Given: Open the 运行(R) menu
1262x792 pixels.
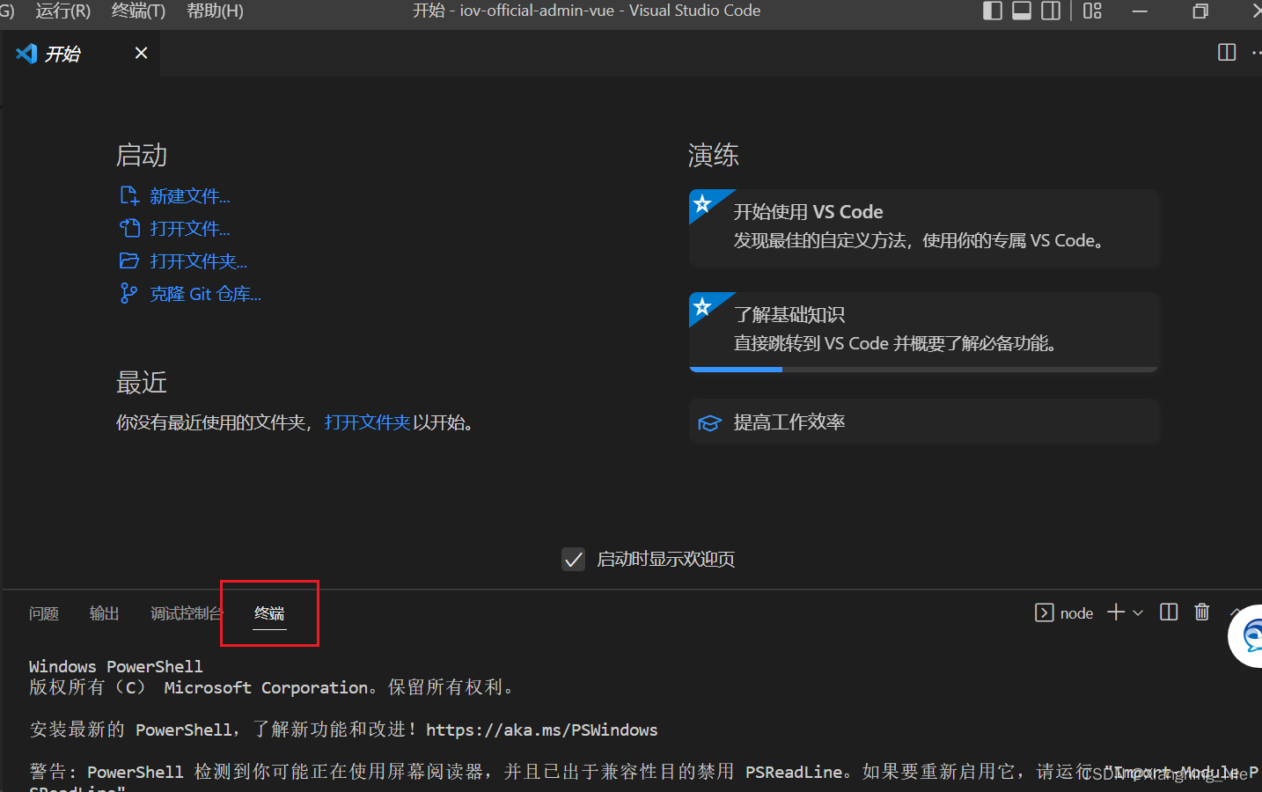Looking at the screenshot, I should click(62, 11).
